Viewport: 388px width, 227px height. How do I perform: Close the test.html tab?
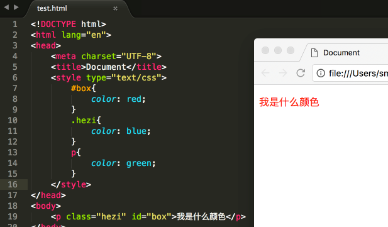click(x=115, y=8)
